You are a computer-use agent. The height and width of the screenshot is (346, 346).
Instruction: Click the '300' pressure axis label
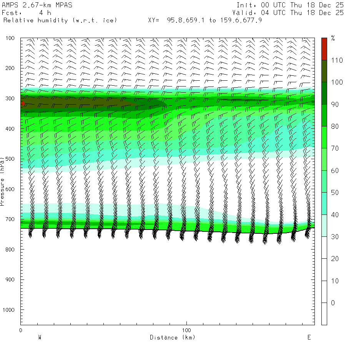point(10,98)
